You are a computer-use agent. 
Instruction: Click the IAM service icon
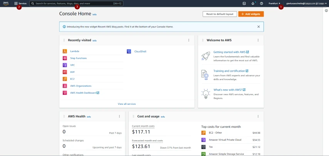[x=65, y=72]
